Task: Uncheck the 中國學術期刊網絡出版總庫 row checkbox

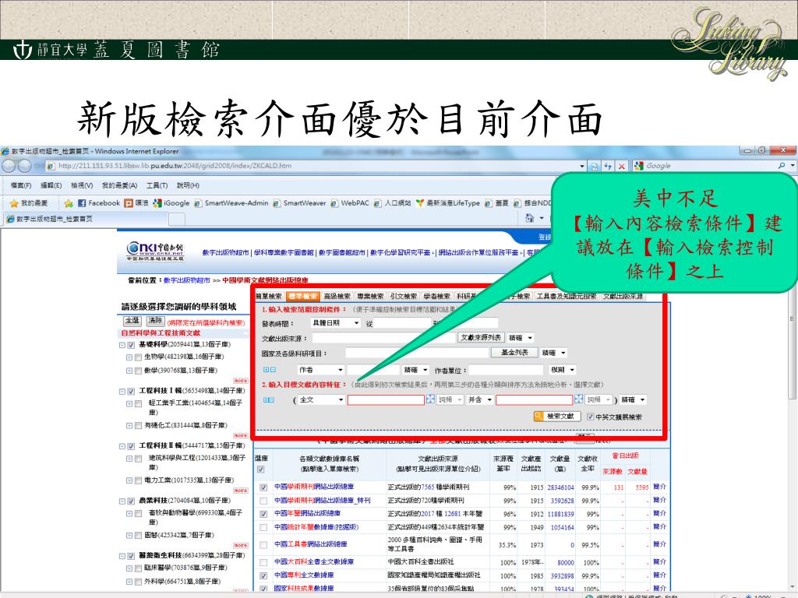Action: (x=263, y=487)
